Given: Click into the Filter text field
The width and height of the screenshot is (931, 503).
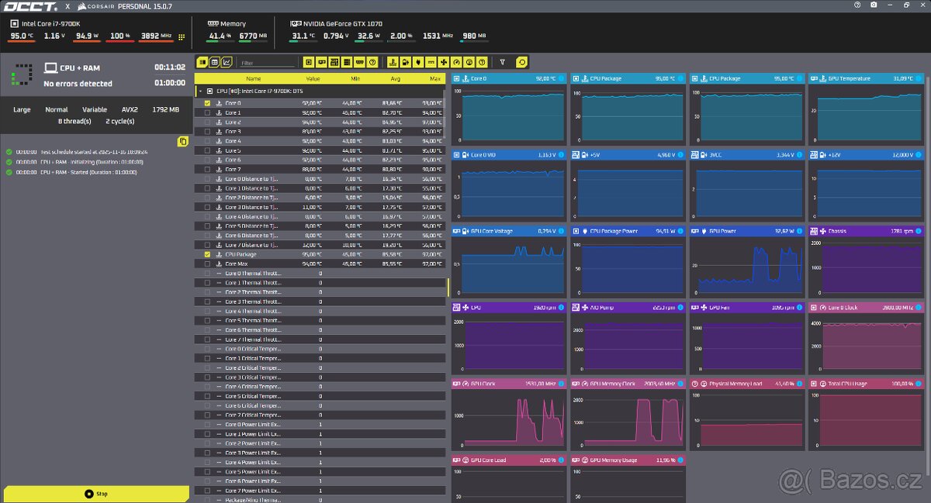Looking at the screenshot, I should tap(268, 63).
